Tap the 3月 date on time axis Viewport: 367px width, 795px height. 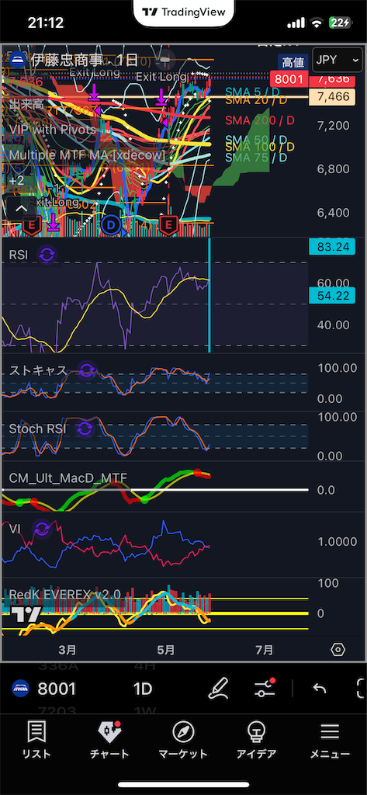coord(68,650)
